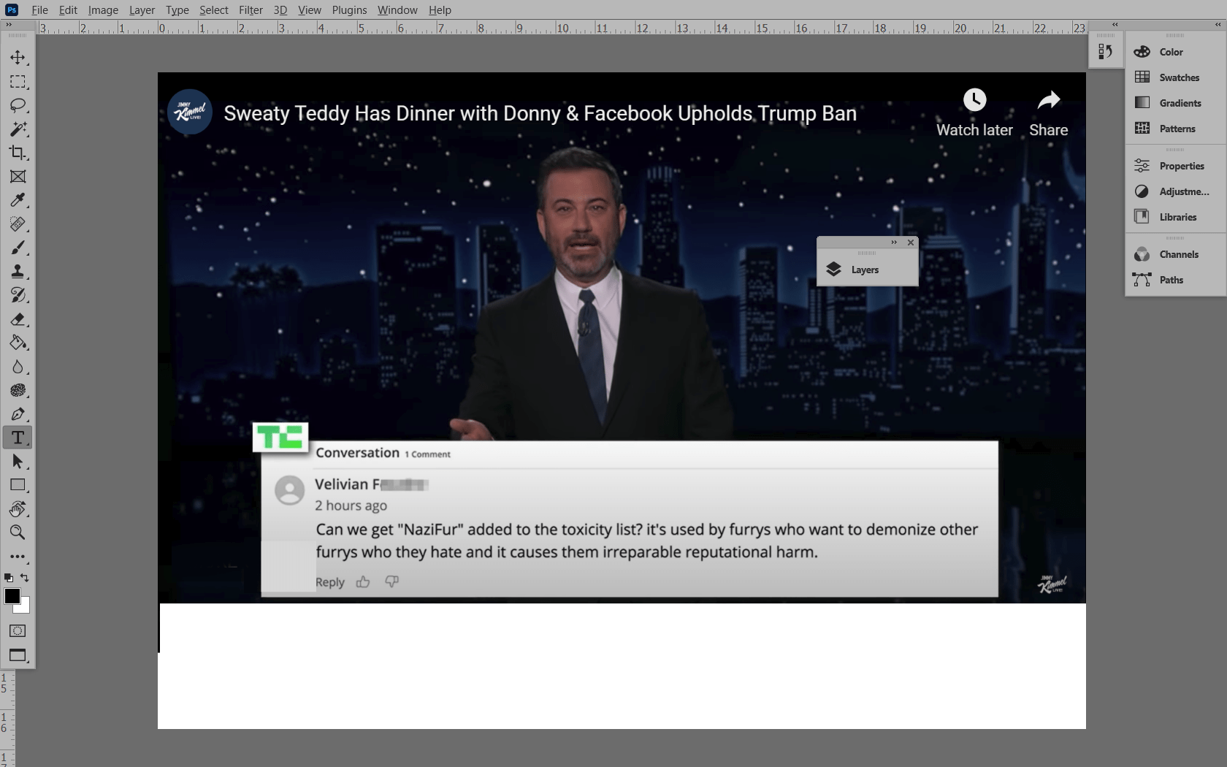Select the Brush tool

[18, 248]
